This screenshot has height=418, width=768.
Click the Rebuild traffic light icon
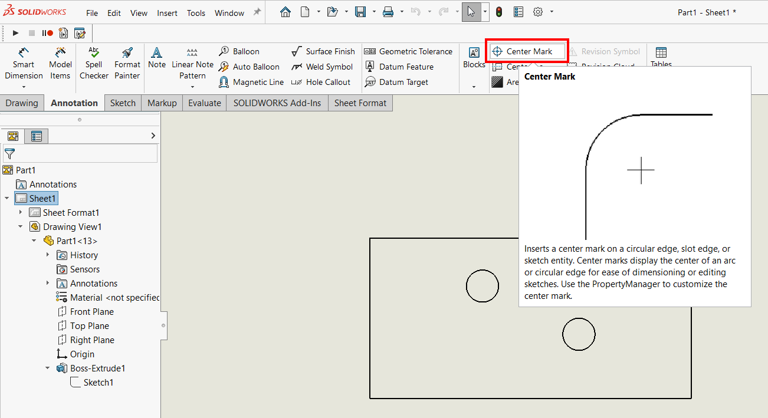point(499,12)
